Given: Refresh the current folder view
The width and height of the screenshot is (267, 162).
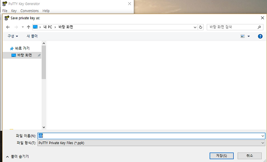Looking at the screenshot, I should coord(201,27).
